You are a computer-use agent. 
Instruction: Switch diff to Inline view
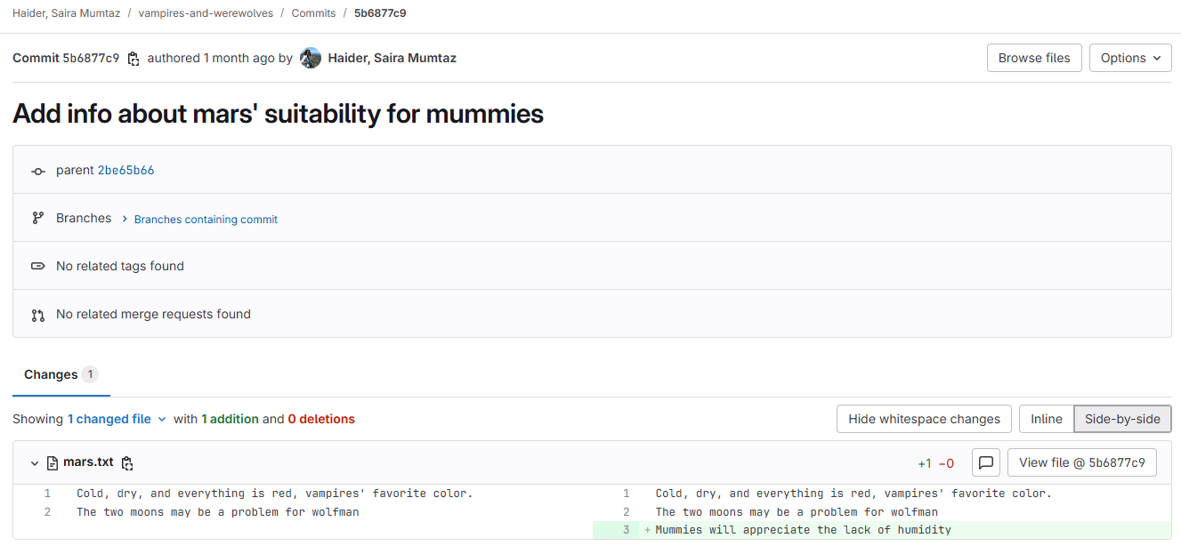(1047, 419)
